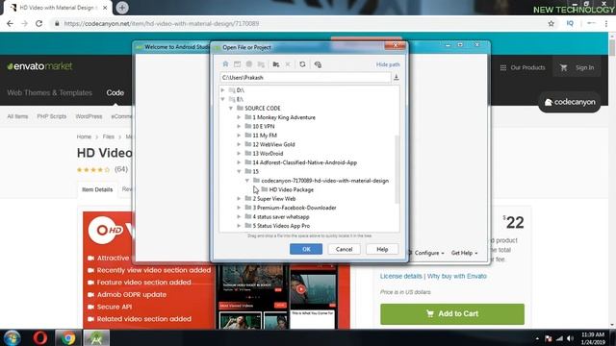Click Add to Cart button on webpage
The width and height of the screenshot is (616, 346).
coord(452,314)
